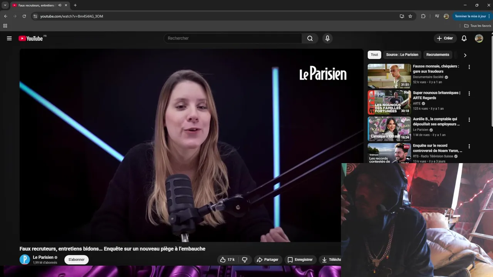Image resolution: width=493 pixels, height=277 pixels.
Task: Open the YouTube guide hamburger menu
Action: pos(9,38)
